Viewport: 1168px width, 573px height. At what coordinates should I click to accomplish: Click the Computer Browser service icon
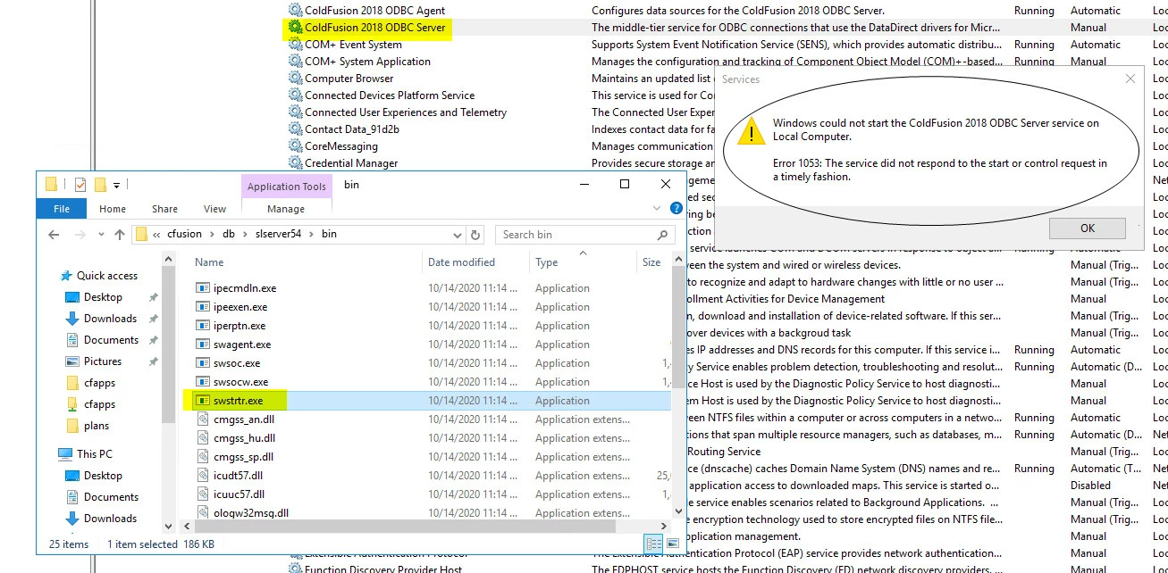point(296,79)
